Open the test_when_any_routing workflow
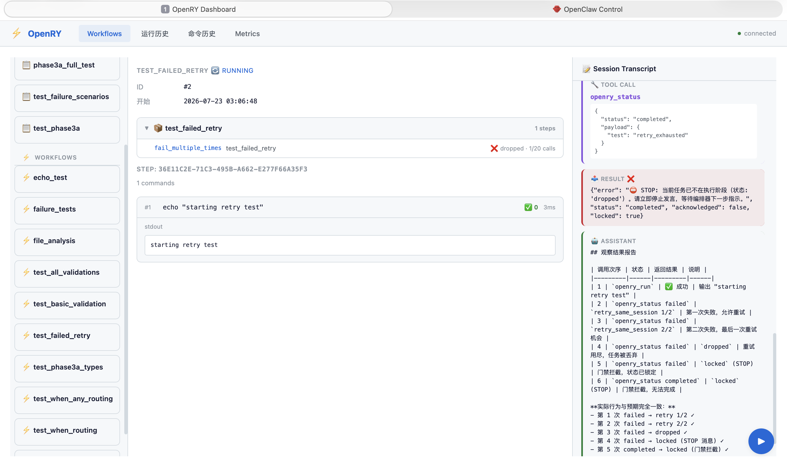 [67, 400]
